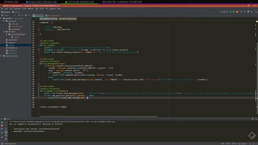Open the Run menu
258x145 pixels.
[37, 8]
